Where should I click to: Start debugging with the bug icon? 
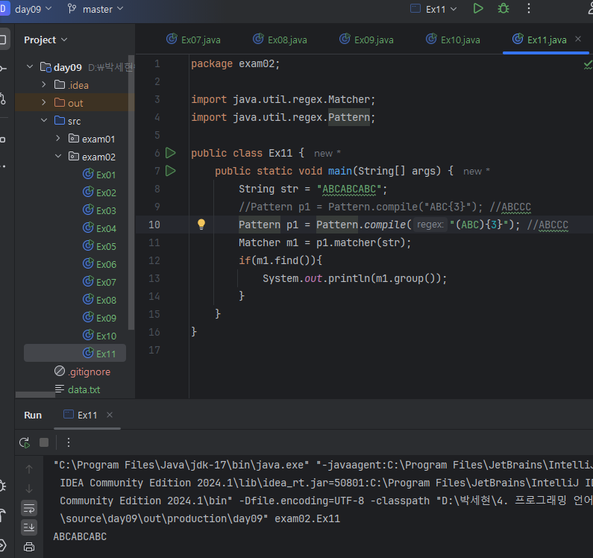(503, 9)
